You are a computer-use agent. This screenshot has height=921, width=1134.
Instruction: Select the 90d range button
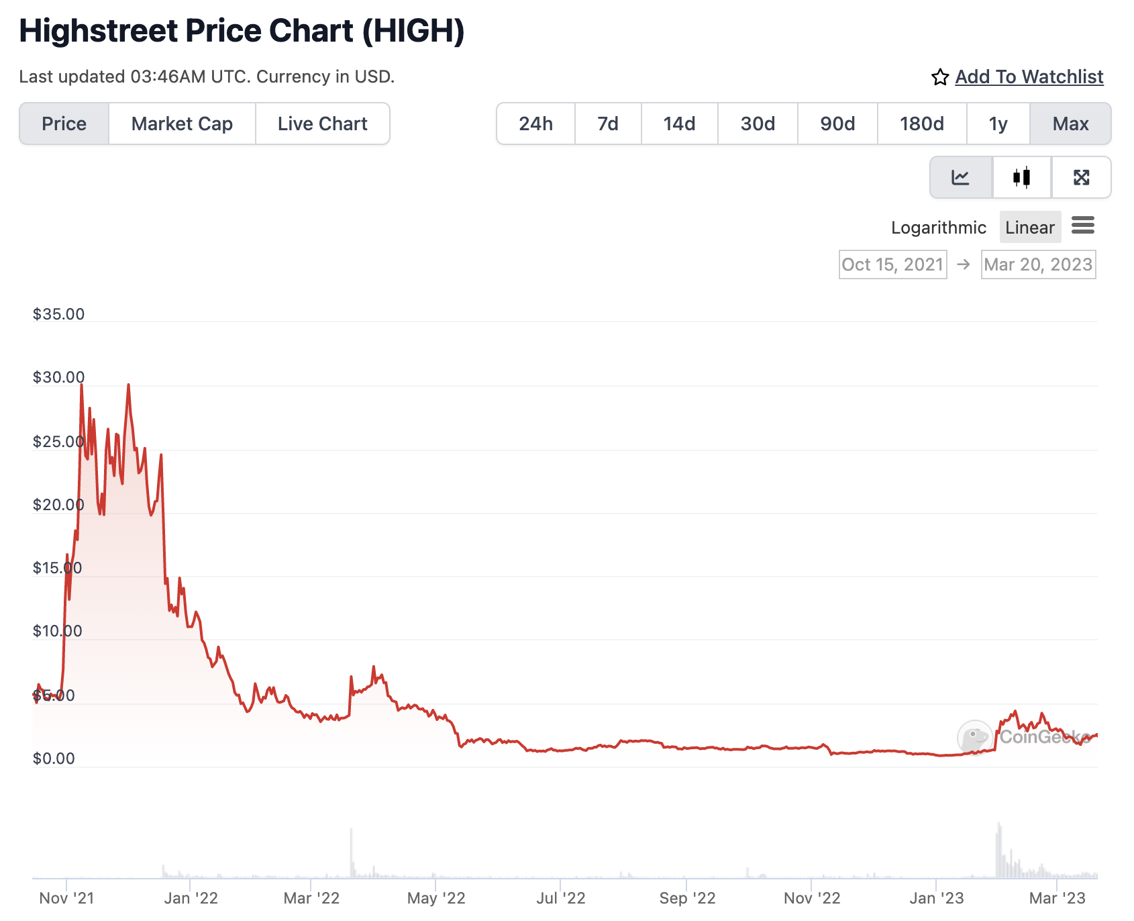836,124
